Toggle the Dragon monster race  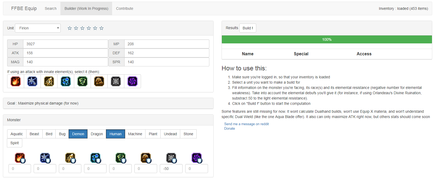pyautogui.click(x=97, y=134)
